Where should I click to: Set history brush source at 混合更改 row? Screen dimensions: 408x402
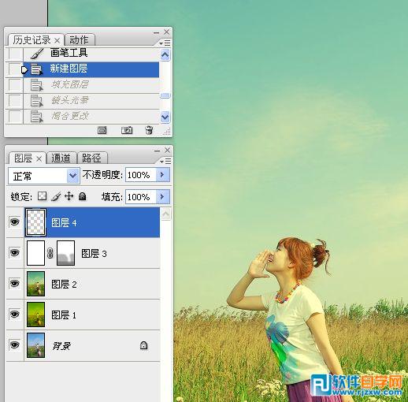[x=15, y=117]
